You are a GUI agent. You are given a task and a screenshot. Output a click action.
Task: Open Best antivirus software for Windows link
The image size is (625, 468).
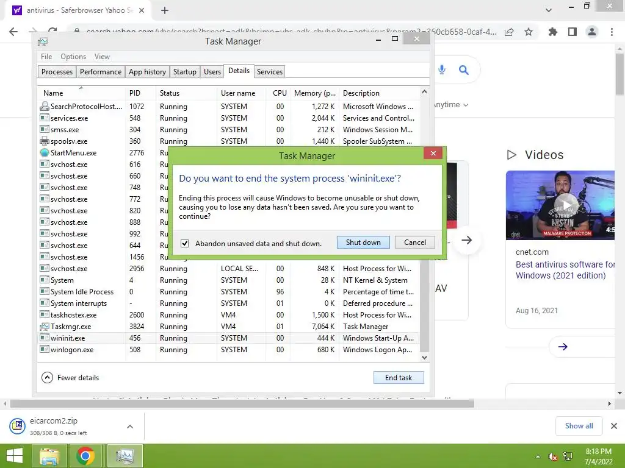[565, 270]
